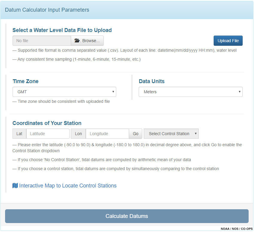Click the Browse... file chooser button
This screenshot has width=254, height=232.
(87, 41)
